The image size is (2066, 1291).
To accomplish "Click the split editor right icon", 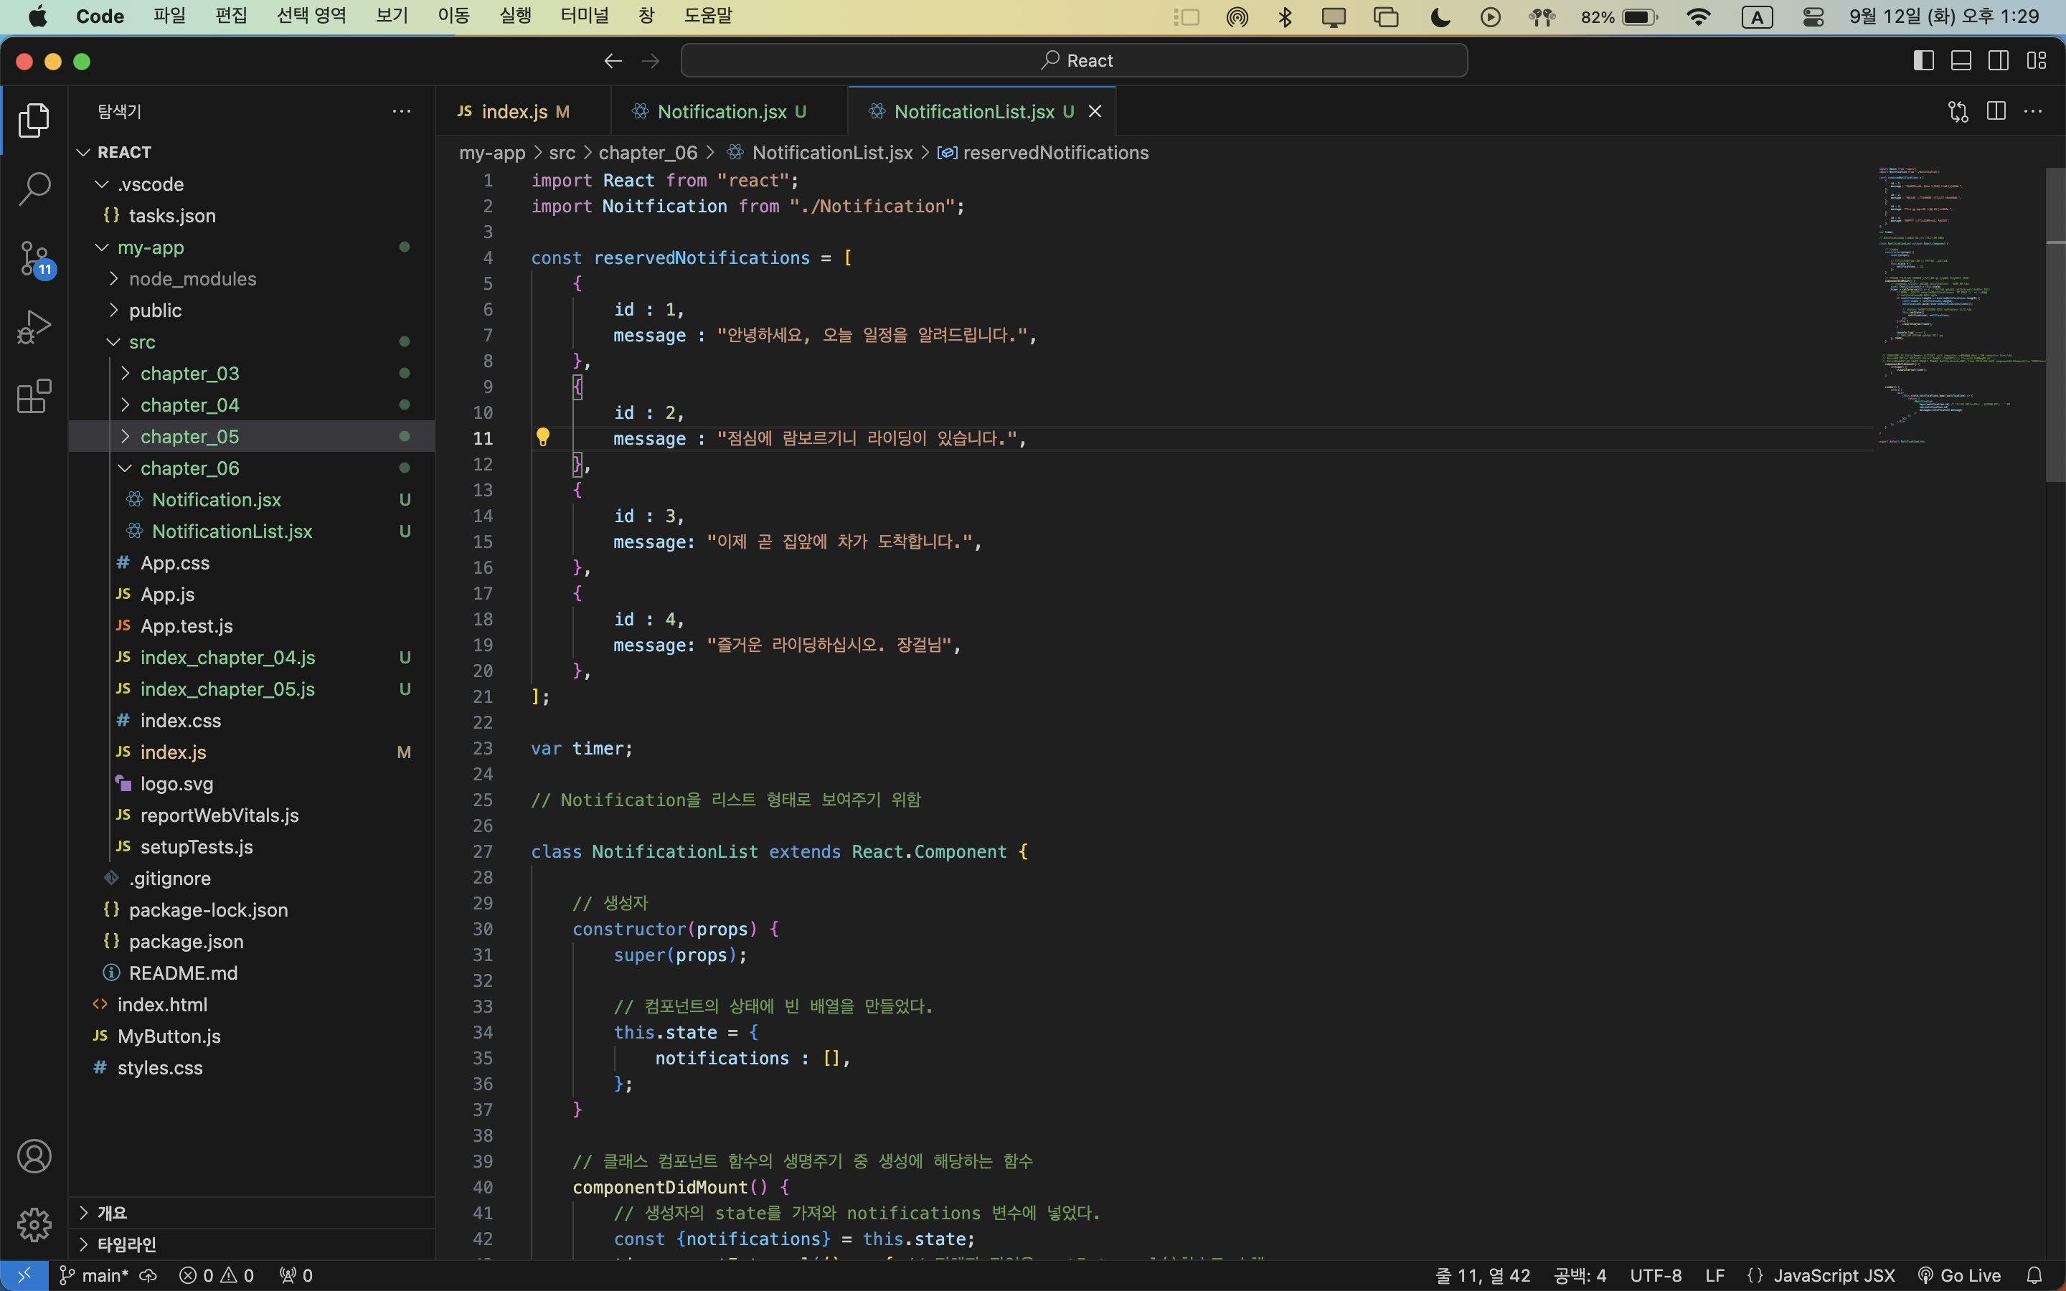I will 1996,112.
